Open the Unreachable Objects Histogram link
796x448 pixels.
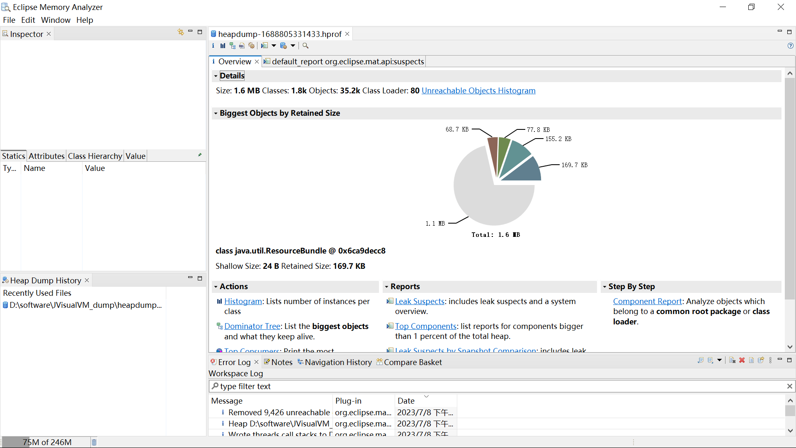click(x=478, y=90)
